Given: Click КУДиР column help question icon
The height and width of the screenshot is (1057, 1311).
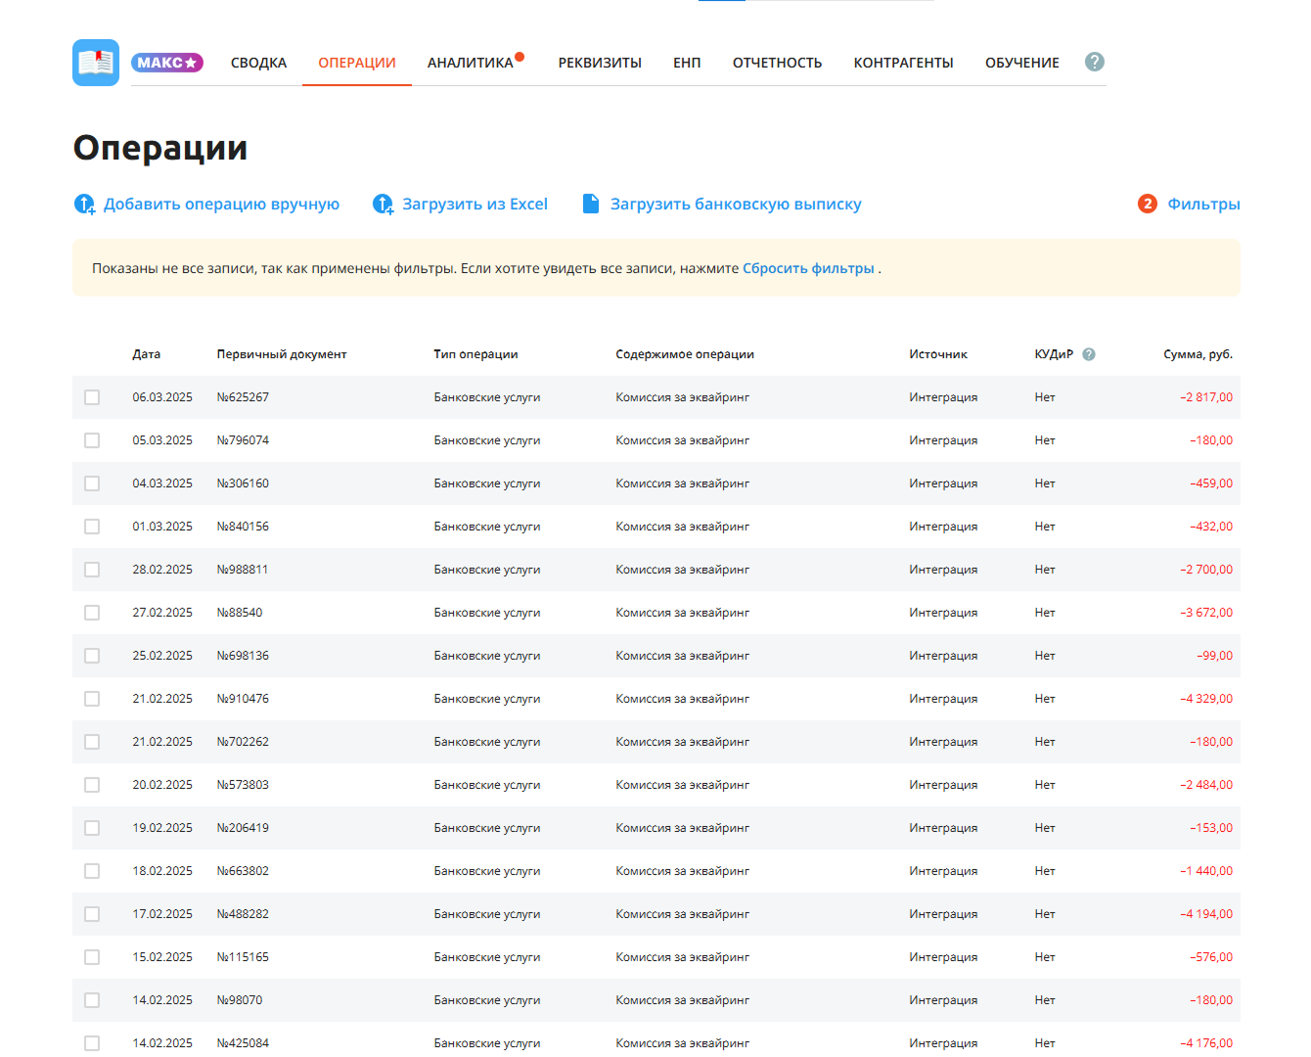Looking at the screenshot, I should (1089, 354).
